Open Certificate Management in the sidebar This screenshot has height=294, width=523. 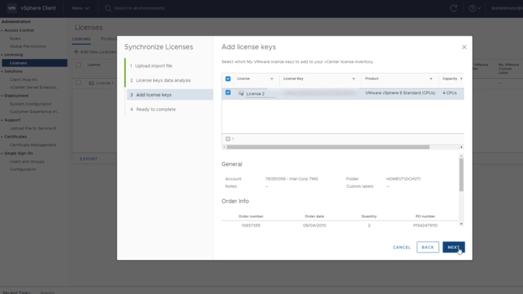click(33, 145)
